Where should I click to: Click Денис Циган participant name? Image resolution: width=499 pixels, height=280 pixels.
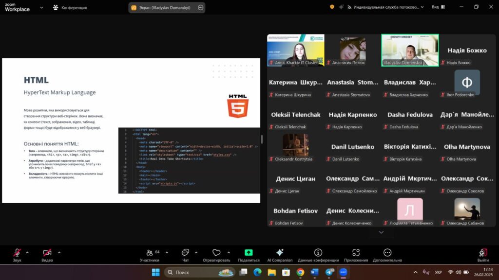(x=296, y=179)
